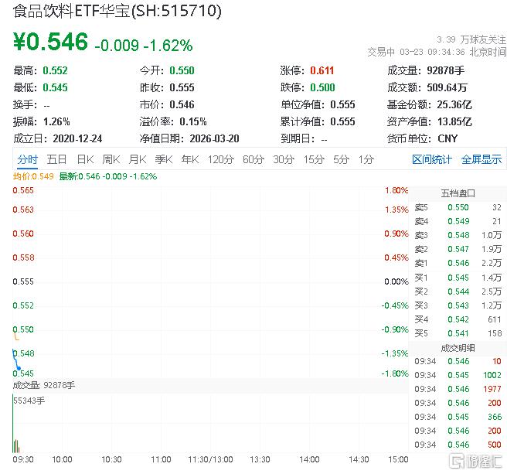Image resolution: width=507 pixels, height=474 pixels.
Task: Click the 全屏显示 fullscreen link
Action: coord(481,159)
